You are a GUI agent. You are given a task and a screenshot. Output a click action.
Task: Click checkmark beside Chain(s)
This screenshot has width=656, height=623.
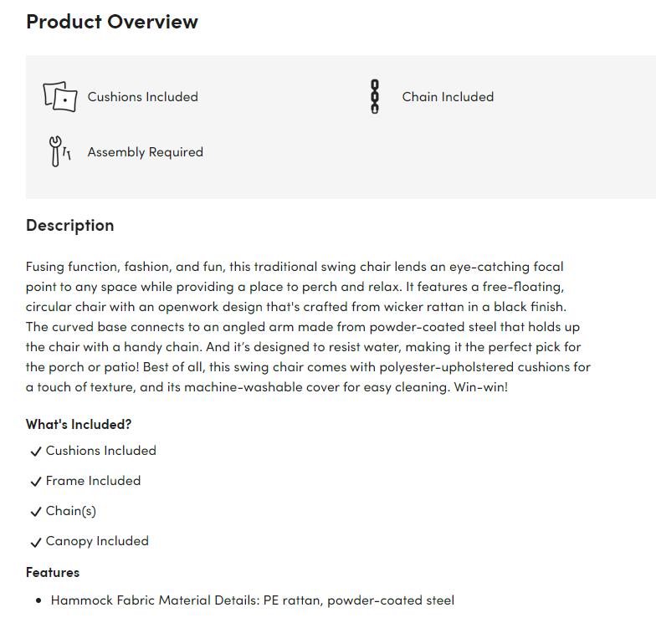[x=36, y=512]
